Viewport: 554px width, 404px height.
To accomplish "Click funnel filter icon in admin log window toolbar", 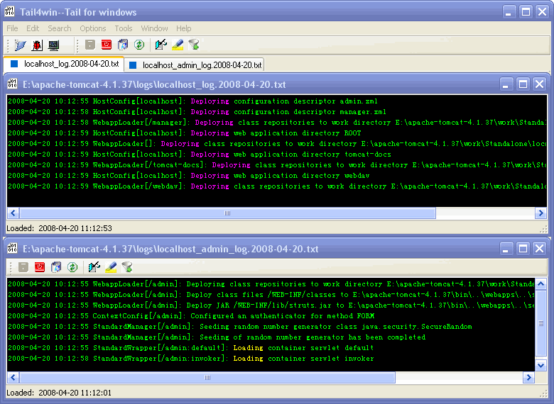I will pyautogui.click(x=127, y=267).
